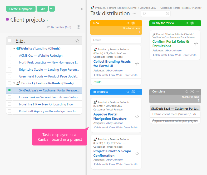Click the star icon in Project header

pyautogui.click(x=77, y=41)
